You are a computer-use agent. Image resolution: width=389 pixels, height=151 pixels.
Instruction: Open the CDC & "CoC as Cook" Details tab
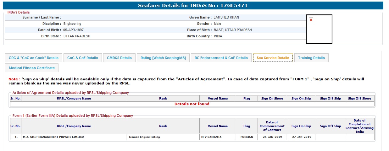pos(34,58)
